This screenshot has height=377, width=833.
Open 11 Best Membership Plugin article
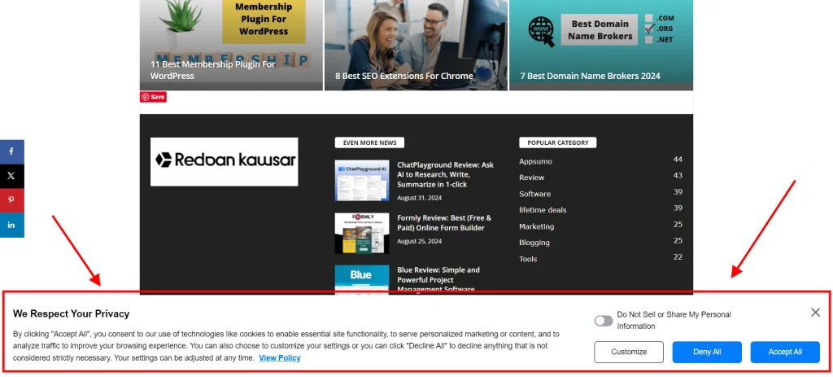(x=212, y=70)
